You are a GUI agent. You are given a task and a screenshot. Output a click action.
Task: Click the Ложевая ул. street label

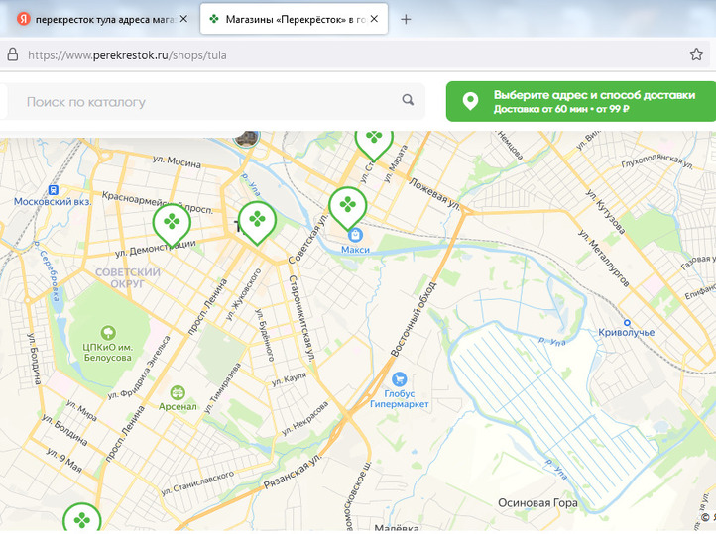pyautogui.click(x=434, y=194)
